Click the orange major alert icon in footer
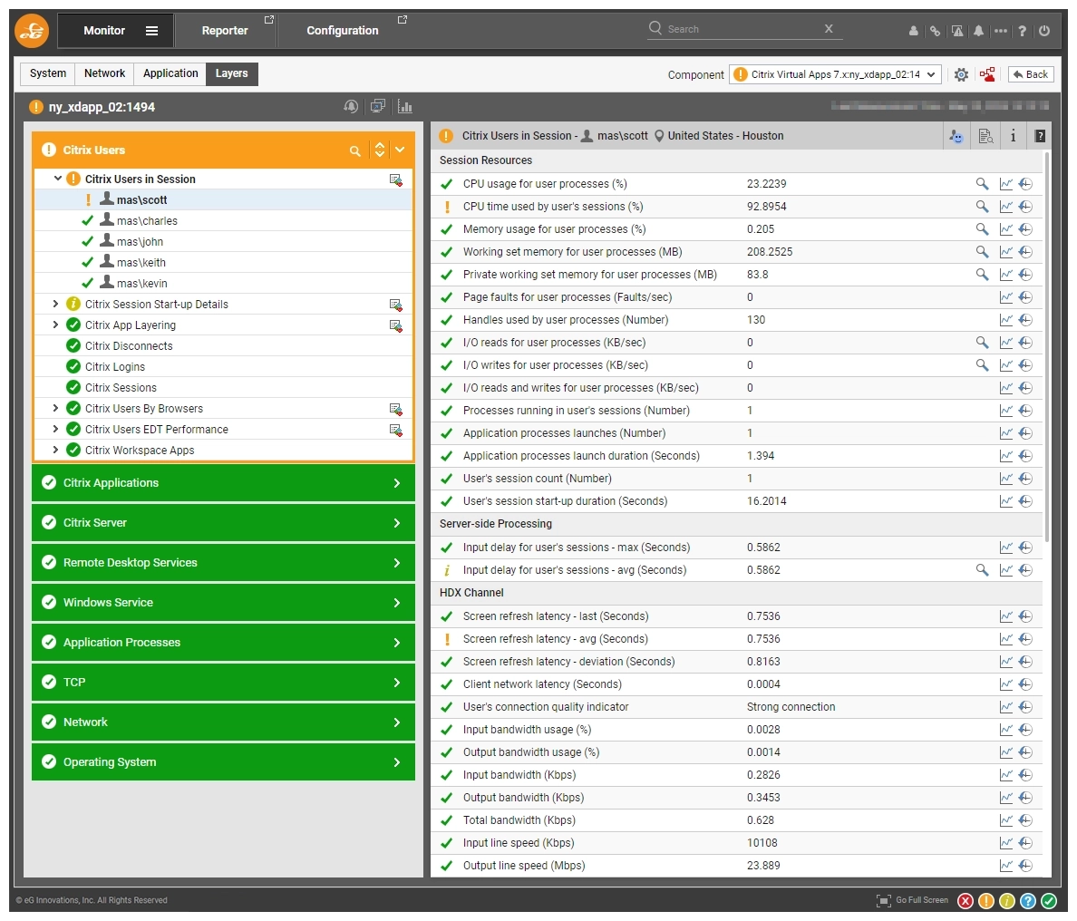This screenshot has width=1077, height=921. [985, 901]
